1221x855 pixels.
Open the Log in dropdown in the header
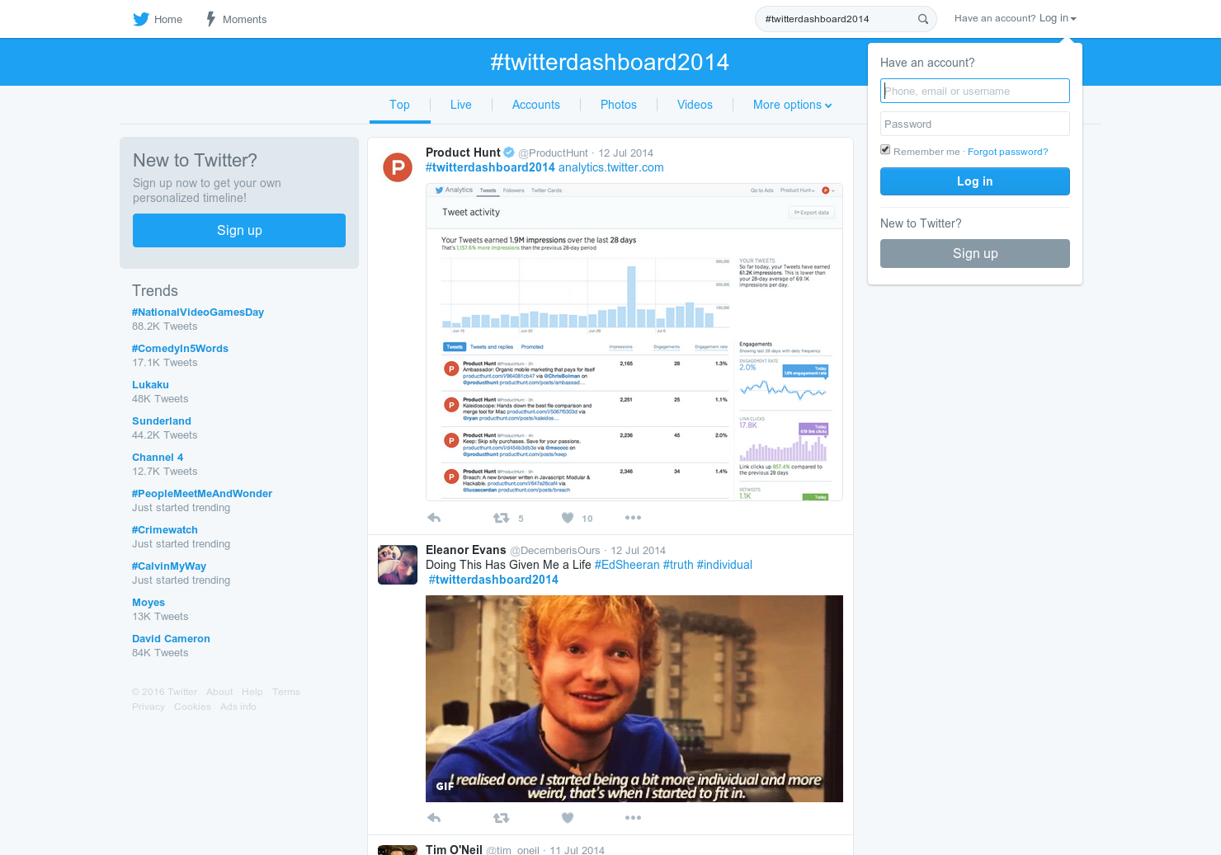tap(1057, 17)
